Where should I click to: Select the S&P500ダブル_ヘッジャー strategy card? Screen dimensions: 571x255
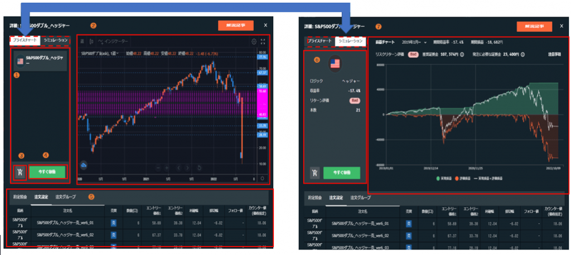click(40, 61)
